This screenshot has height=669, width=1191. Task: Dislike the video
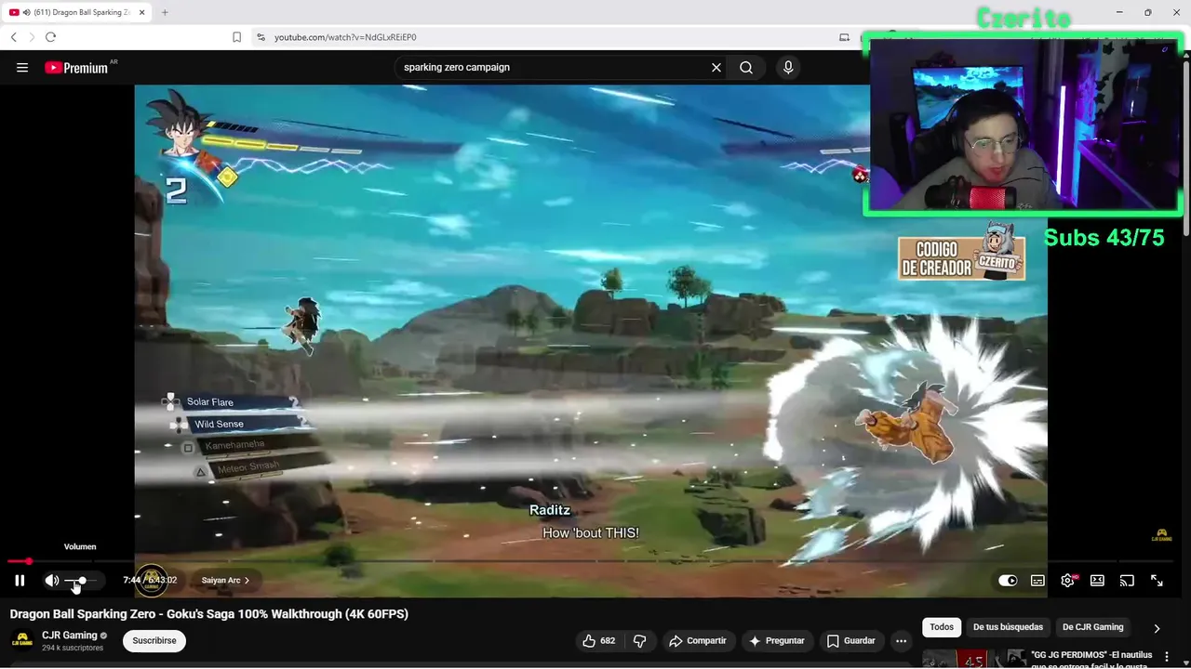(639, 641)
